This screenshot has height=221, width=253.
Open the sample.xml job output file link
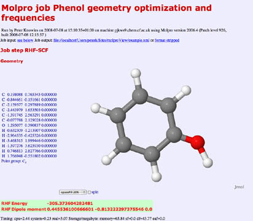(101, 40)
